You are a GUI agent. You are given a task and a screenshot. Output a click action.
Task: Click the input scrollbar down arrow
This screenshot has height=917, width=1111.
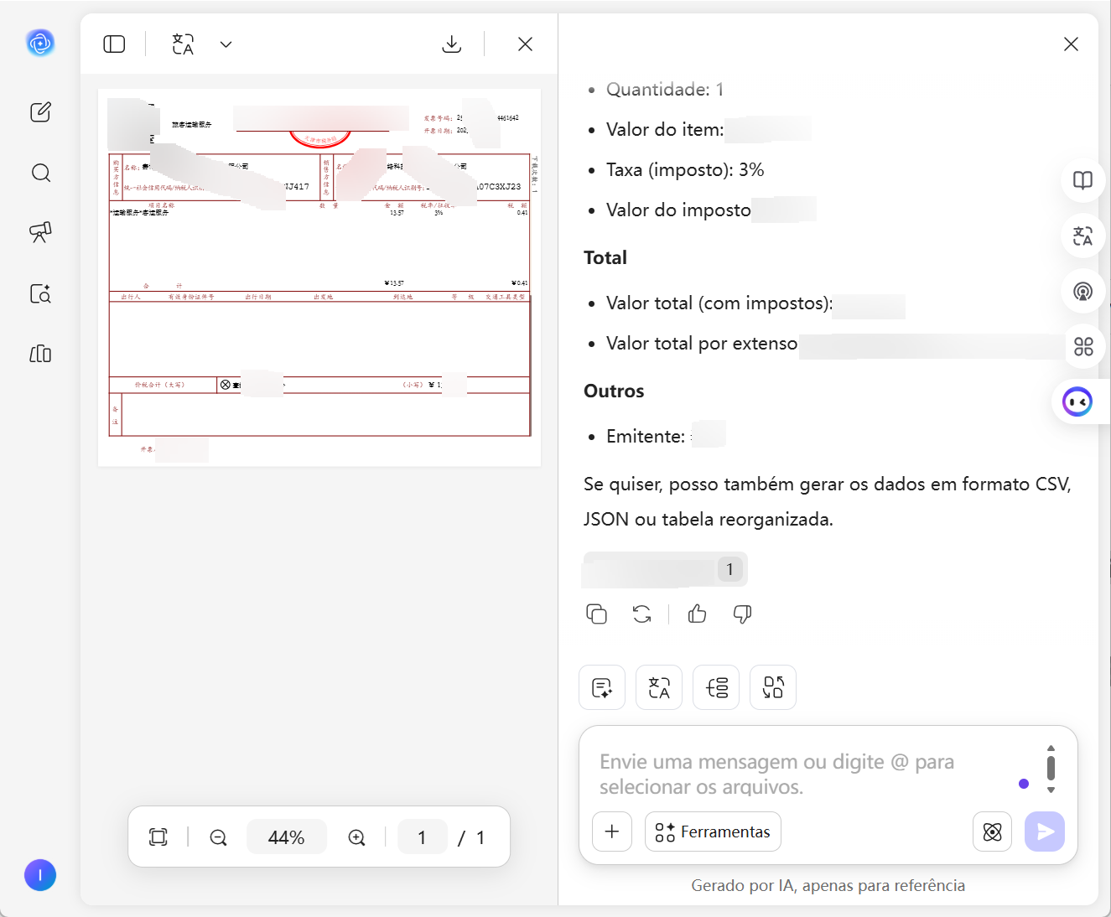click(x=1051, y=790)
